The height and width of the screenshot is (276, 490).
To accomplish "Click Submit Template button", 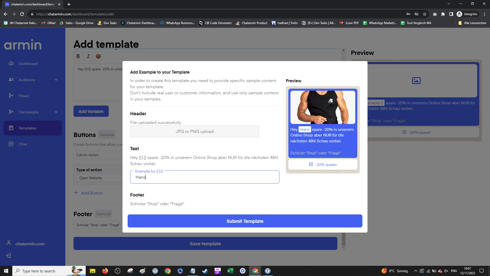I will pyautogui.click(x=245, y=221).
